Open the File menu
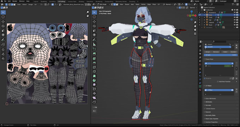 5,1
